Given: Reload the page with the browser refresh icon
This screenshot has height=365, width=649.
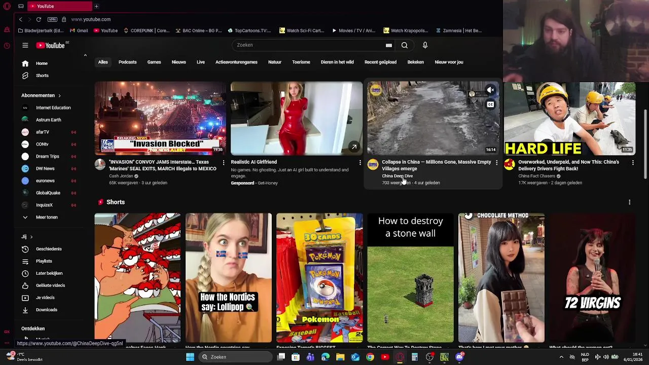Looking at the screenshot, I should click(39, 19).
